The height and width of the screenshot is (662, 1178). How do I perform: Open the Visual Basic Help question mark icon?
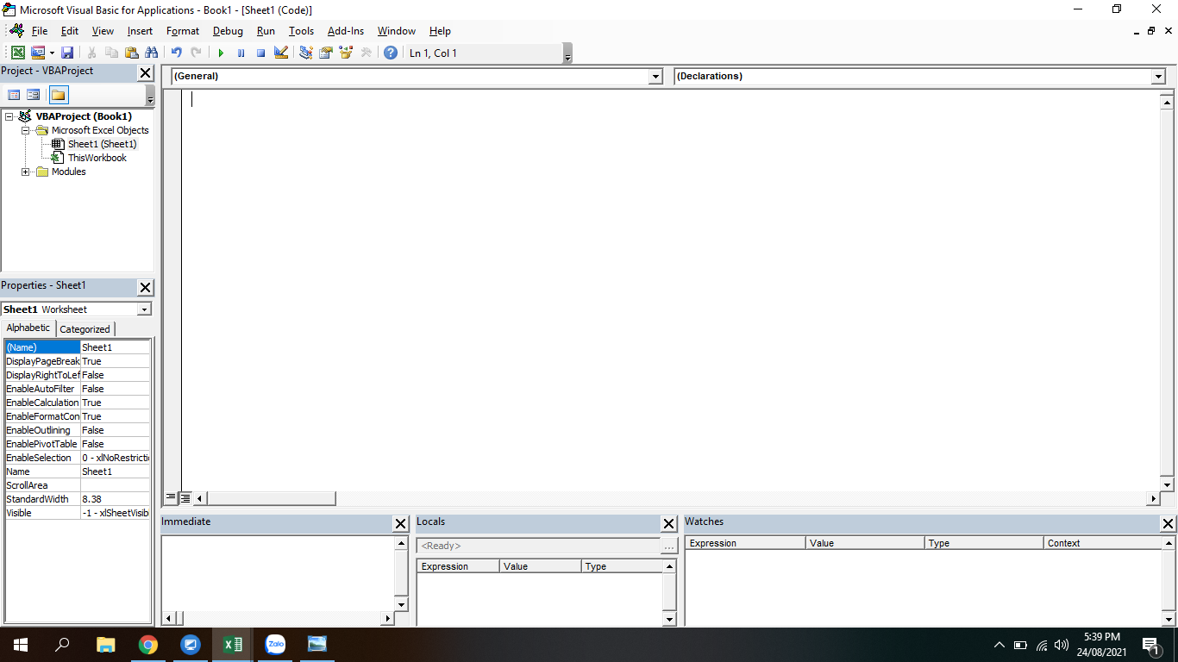[391, 53]
